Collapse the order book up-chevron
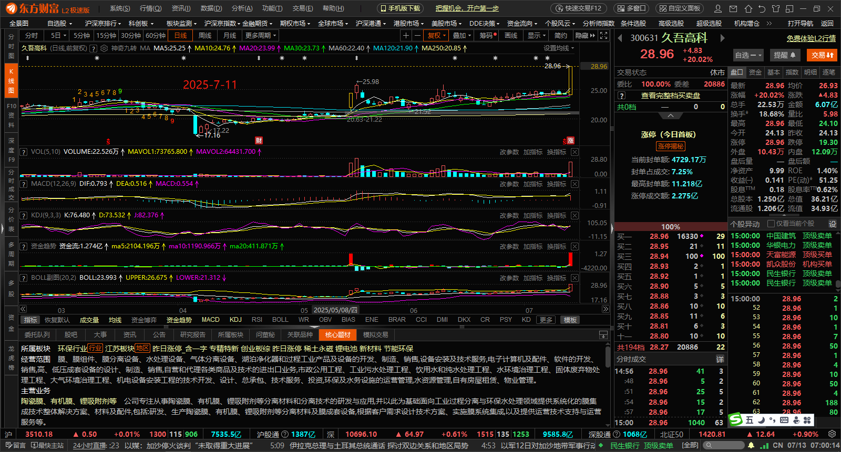Screen dimensions: 841x452 click(x=670, y=115)
